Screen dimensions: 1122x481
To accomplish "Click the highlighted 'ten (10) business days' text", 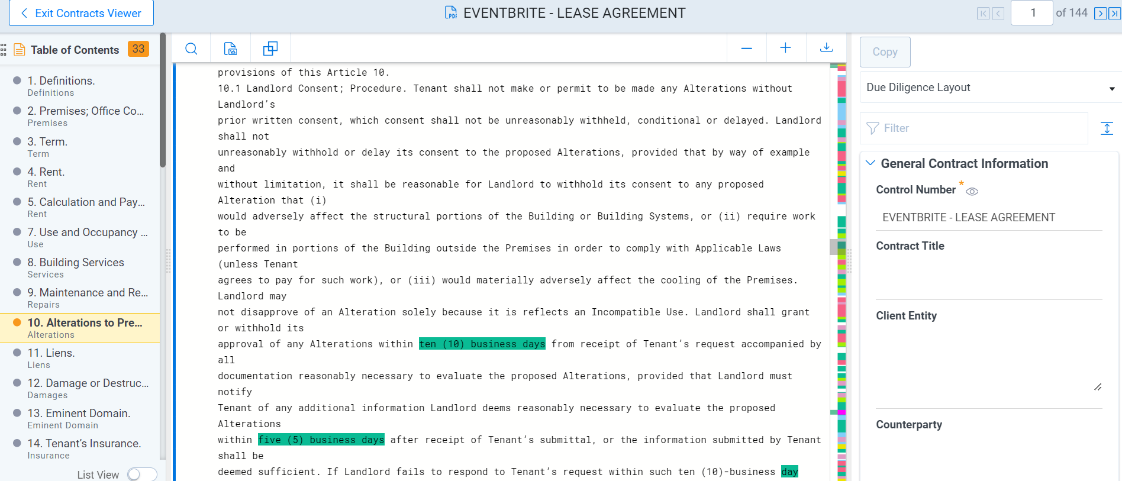I will coord(482,344).
